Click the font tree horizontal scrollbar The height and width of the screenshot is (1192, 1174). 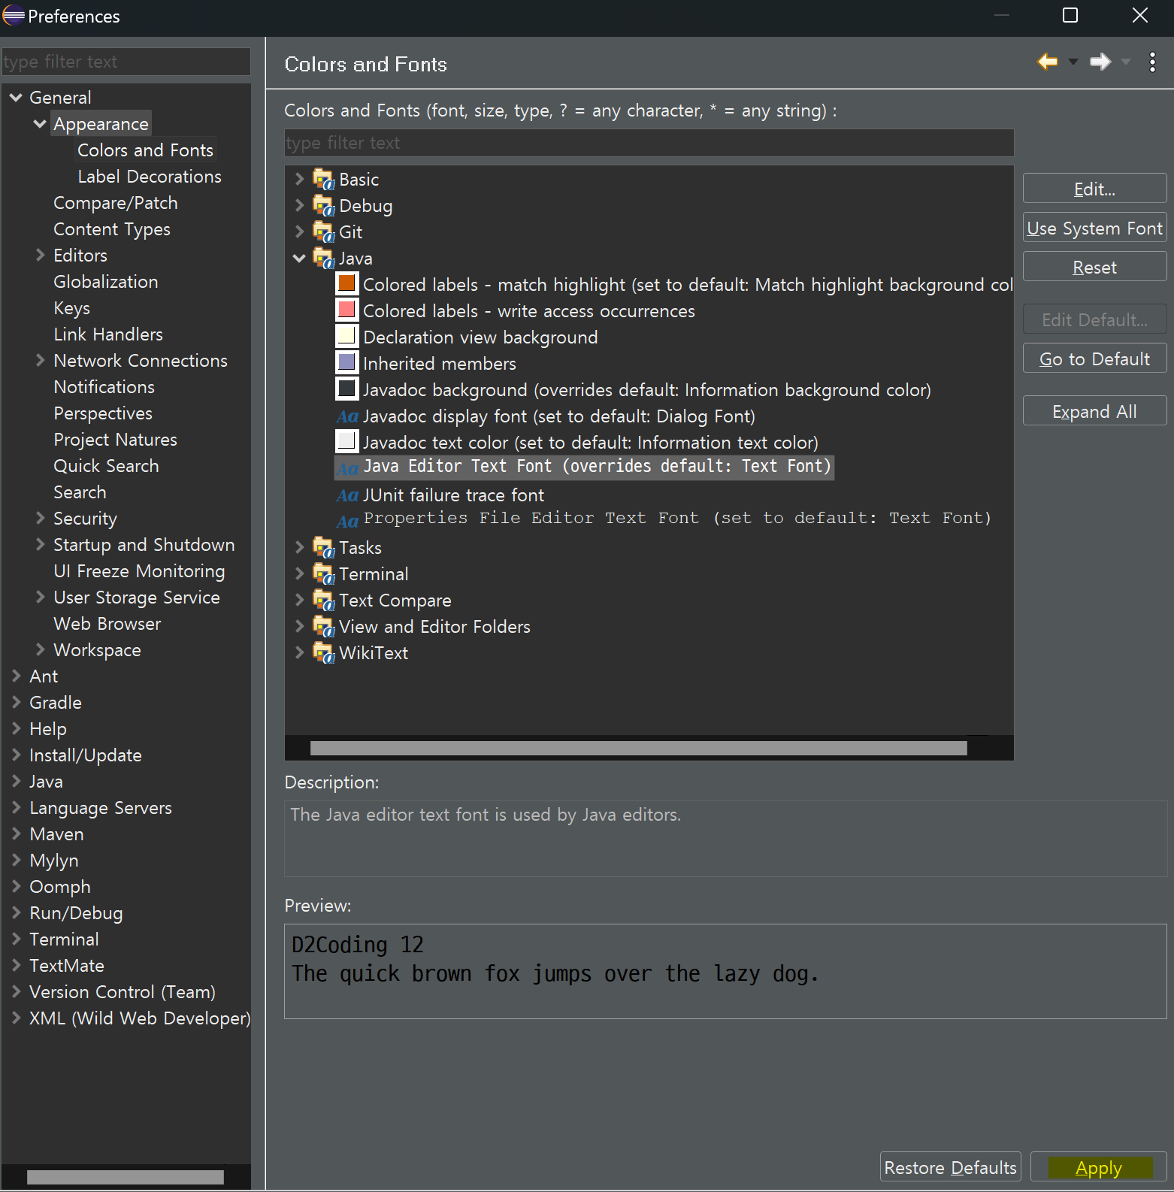point(638,748)
